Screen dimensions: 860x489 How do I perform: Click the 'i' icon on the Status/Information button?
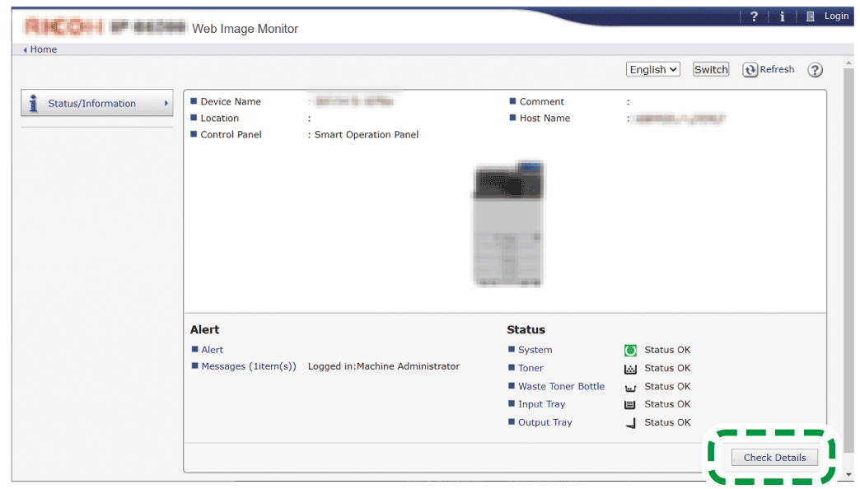pos(32,103)
